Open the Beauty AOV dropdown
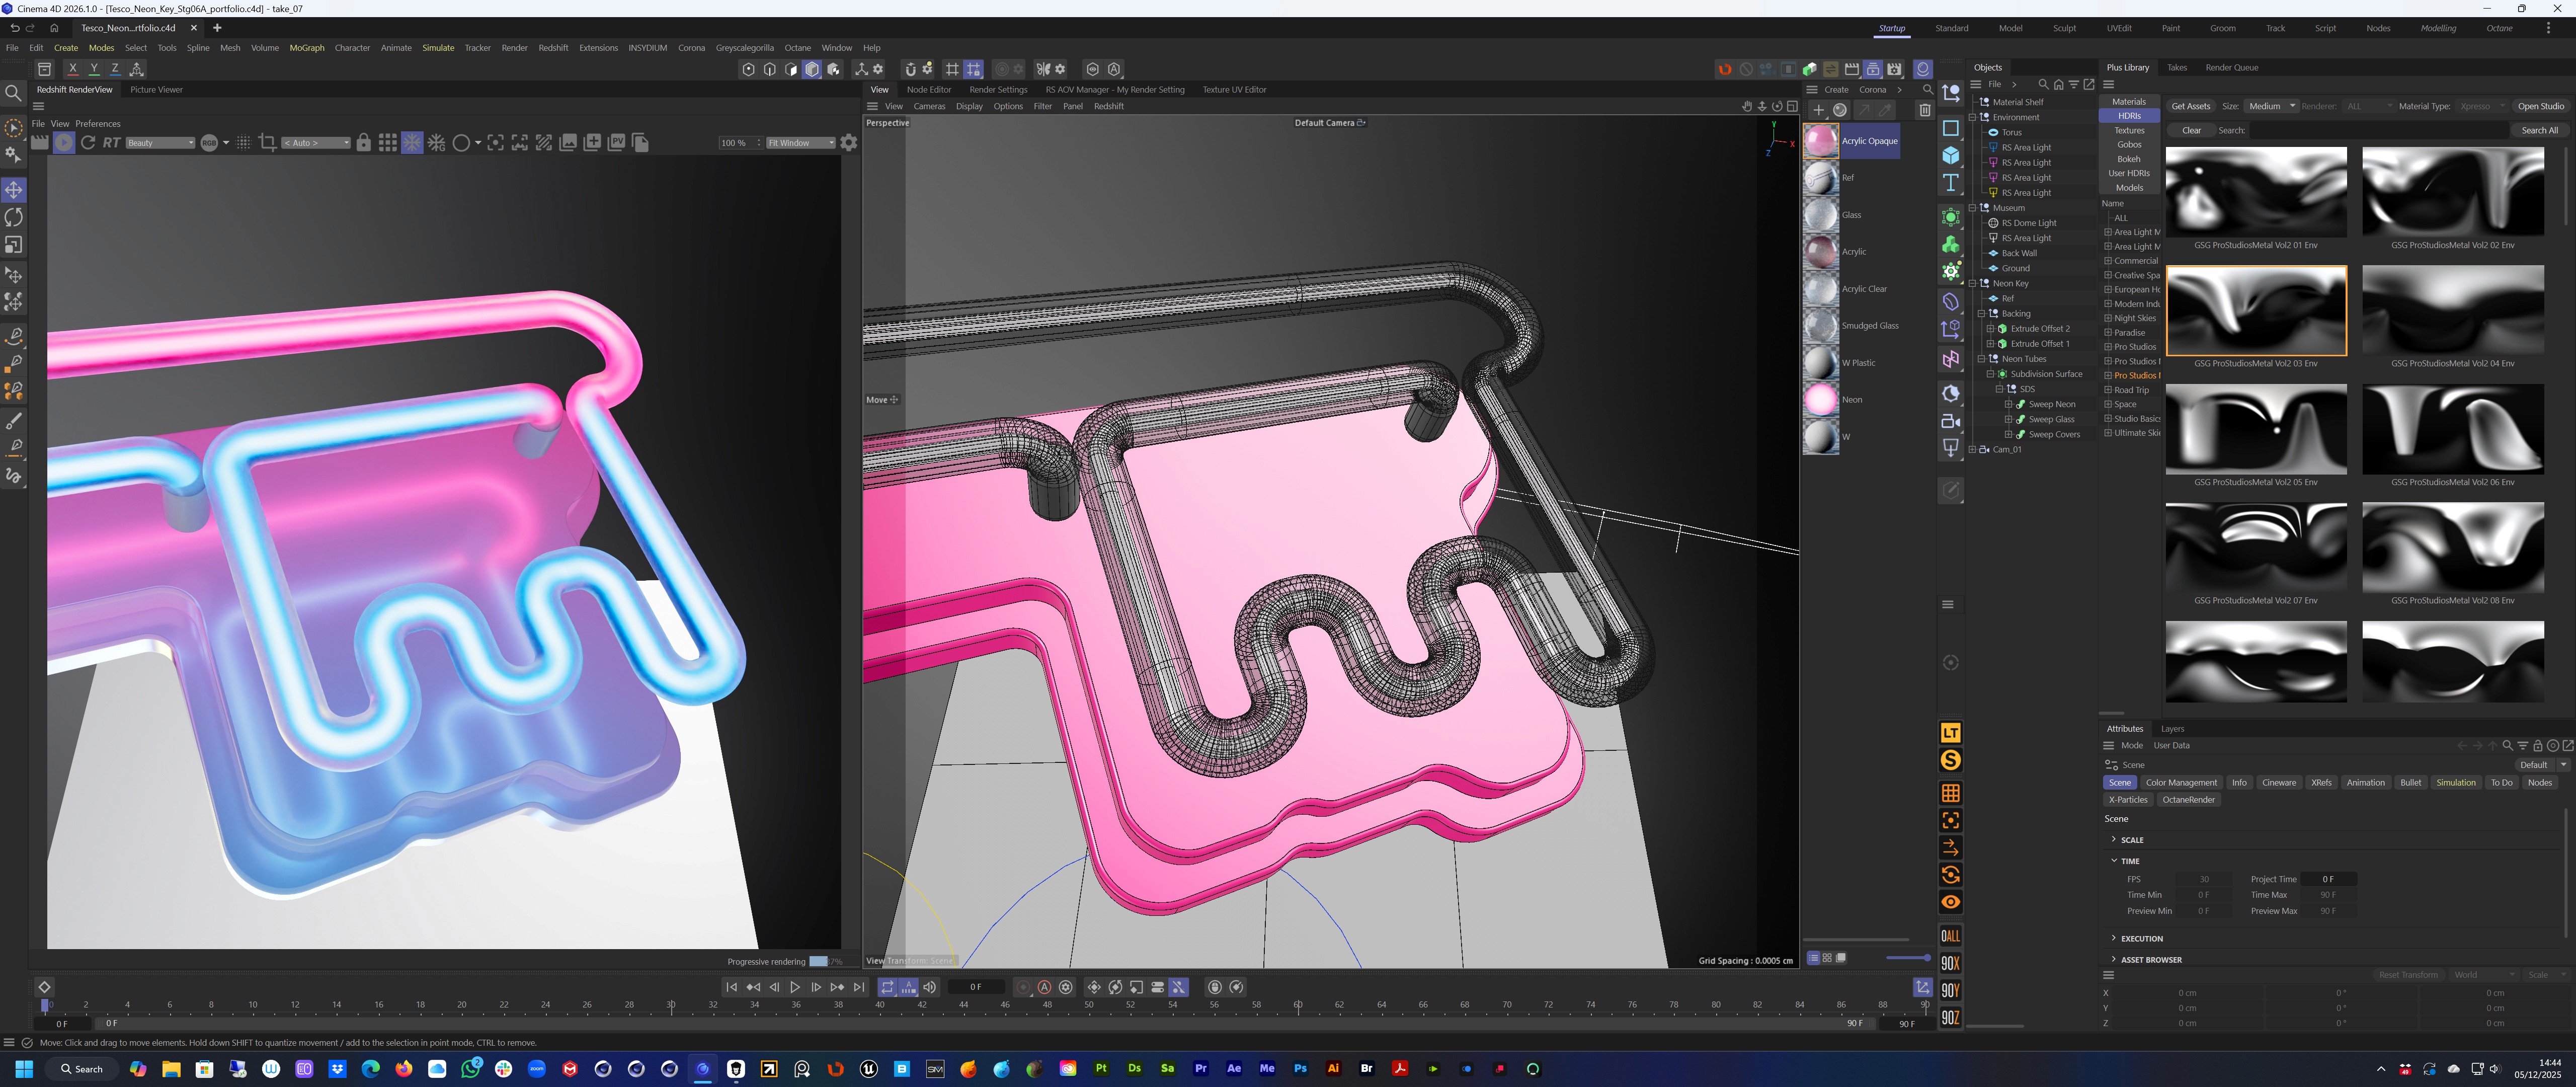 tap(160, 143)
